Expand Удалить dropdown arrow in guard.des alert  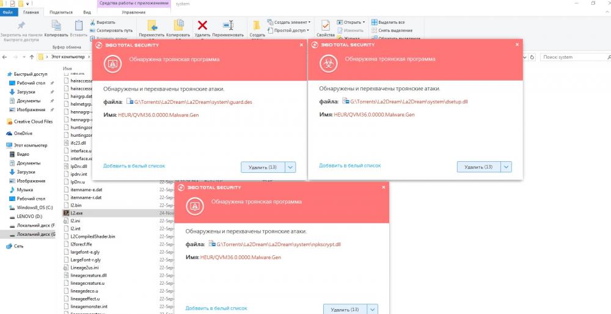point(291,167)
